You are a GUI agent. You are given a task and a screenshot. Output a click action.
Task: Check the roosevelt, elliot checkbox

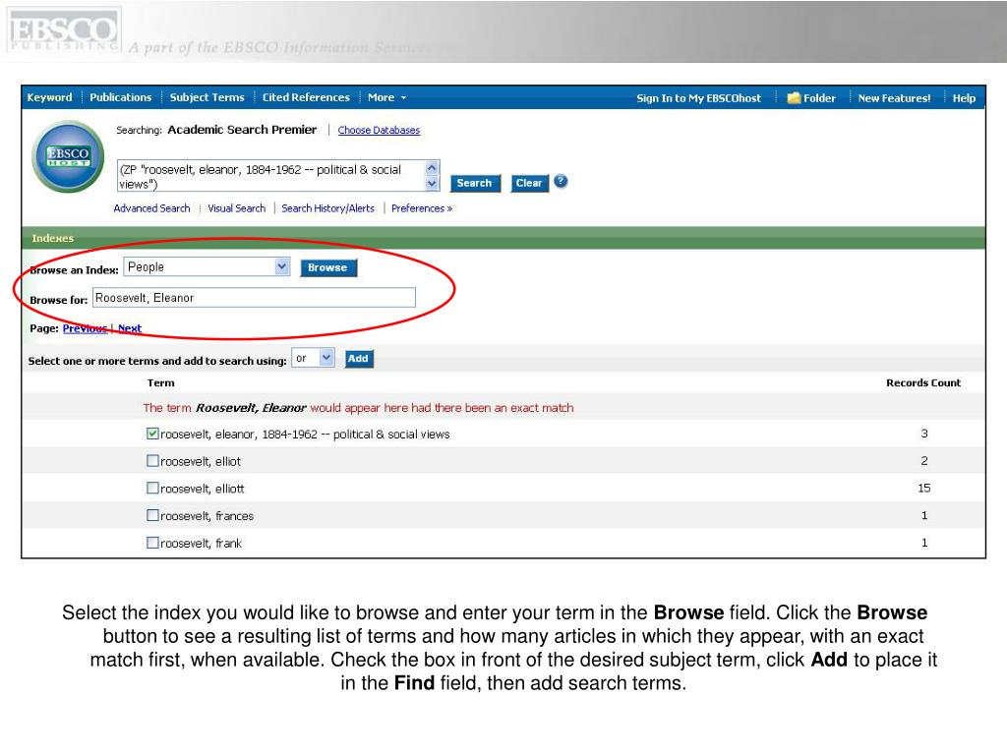[152, 460]
